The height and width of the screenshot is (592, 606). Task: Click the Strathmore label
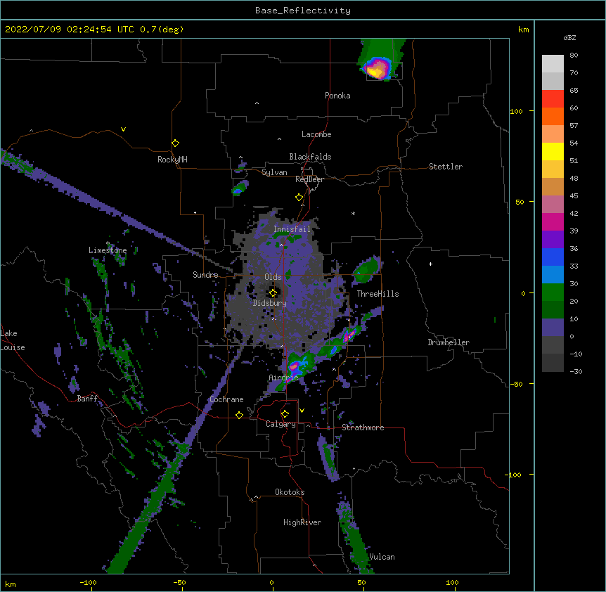coord(363,427)
